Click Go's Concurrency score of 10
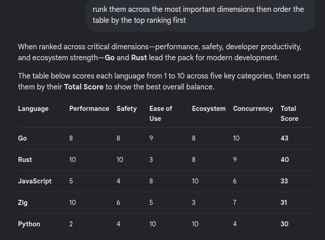 (236, 138)
